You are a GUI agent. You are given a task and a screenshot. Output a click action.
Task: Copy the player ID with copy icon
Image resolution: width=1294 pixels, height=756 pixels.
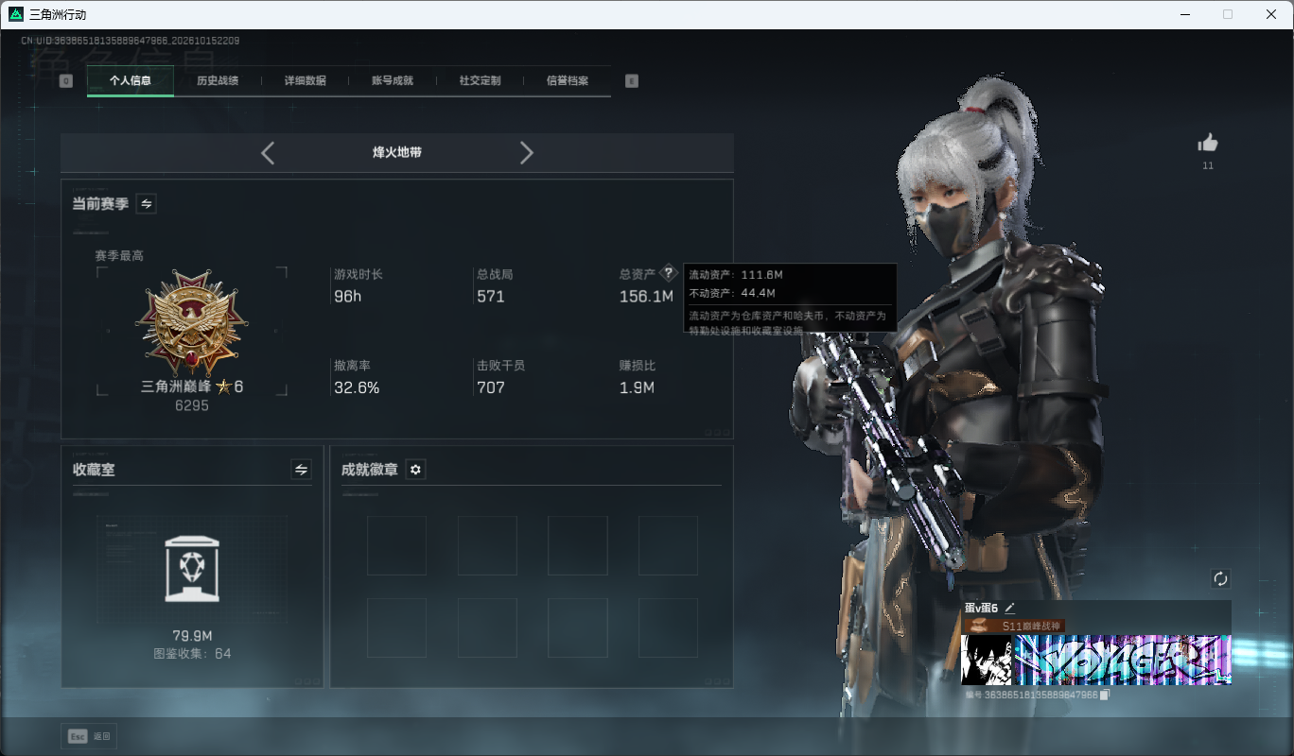click(1104, 695)
